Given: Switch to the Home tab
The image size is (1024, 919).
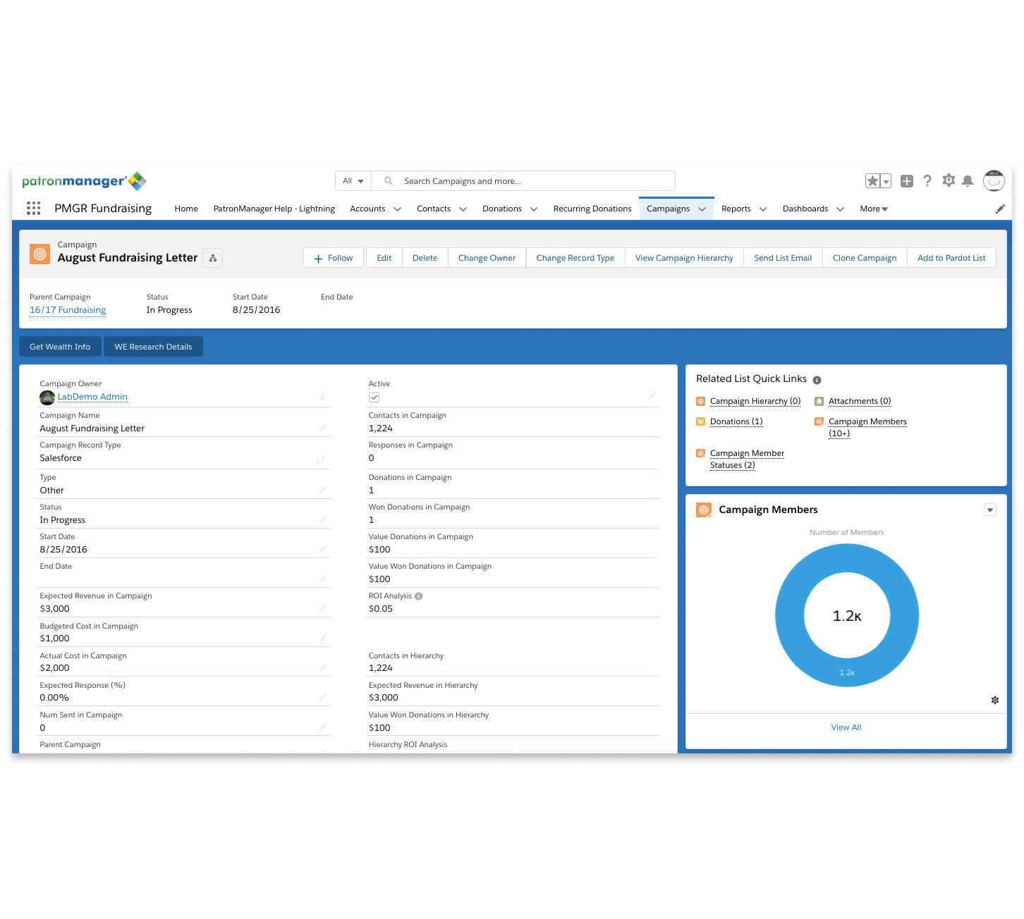Looking at the screenshot, I should click(x=186, y=209).
